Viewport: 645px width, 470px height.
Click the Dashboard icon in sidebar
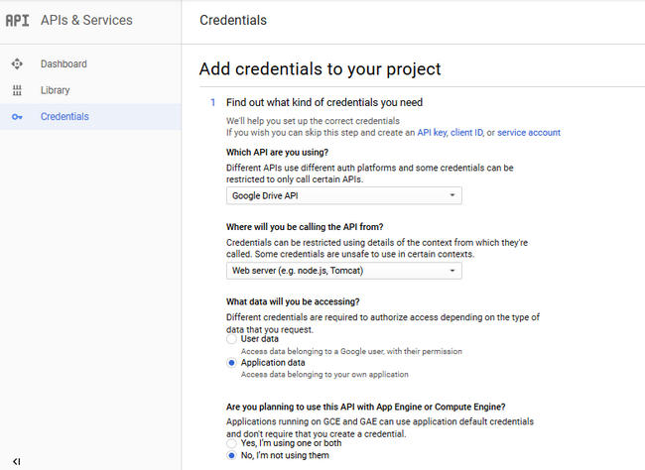tap(17, 63)
